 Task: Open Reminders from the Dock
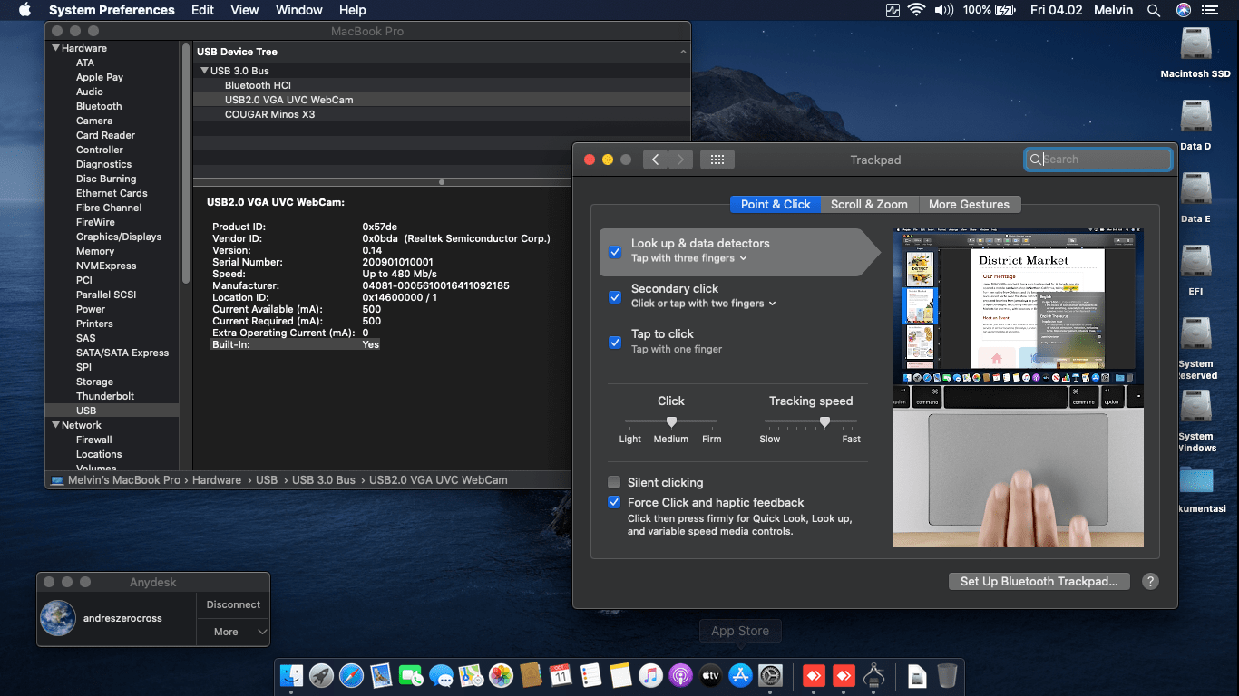(x=590, y=675)
